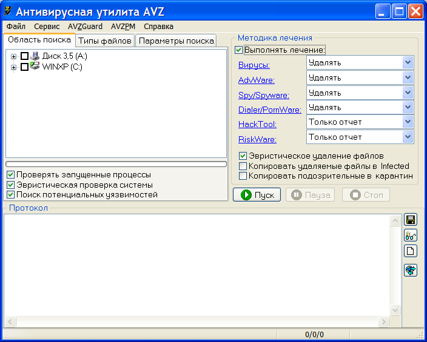Click the AdvWare link
Viewport: 427px width, 342px height.
click(256, 80)
